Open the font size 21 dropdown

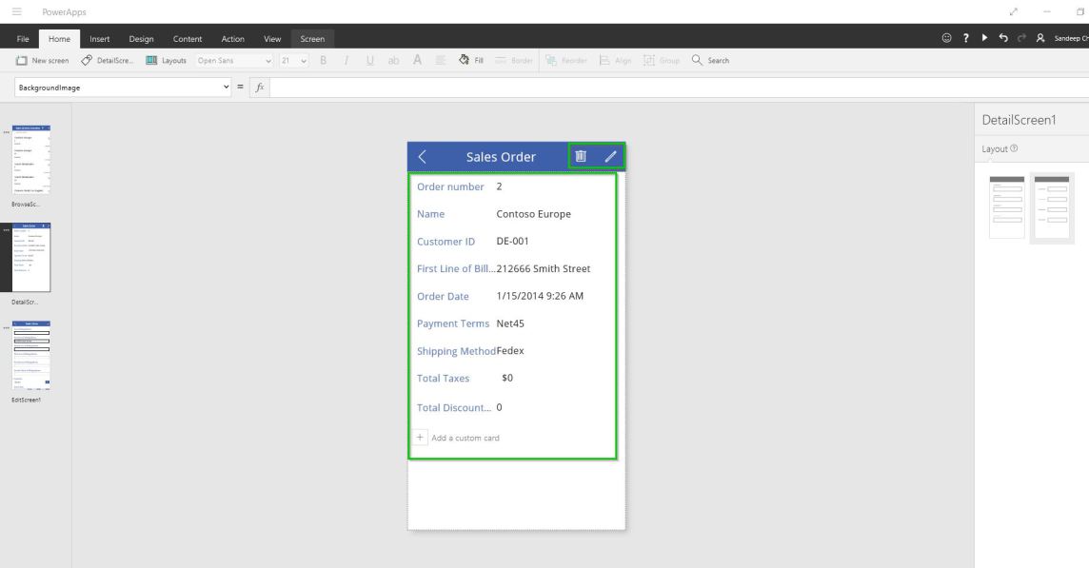(x=294, y=60)
